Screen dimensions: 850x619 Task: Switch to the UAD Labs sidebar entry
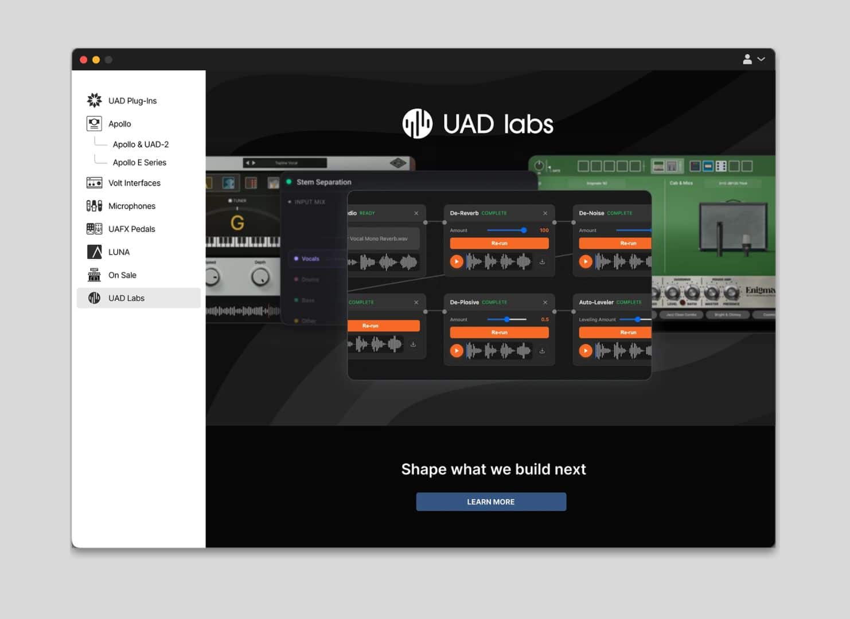tap(126, 297)
